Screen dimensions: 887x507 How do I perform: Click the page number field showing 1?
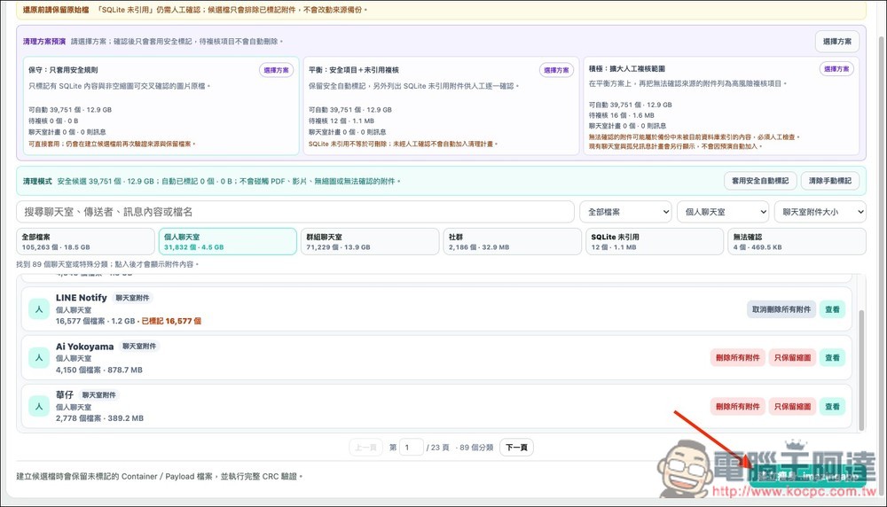point(412,447)
